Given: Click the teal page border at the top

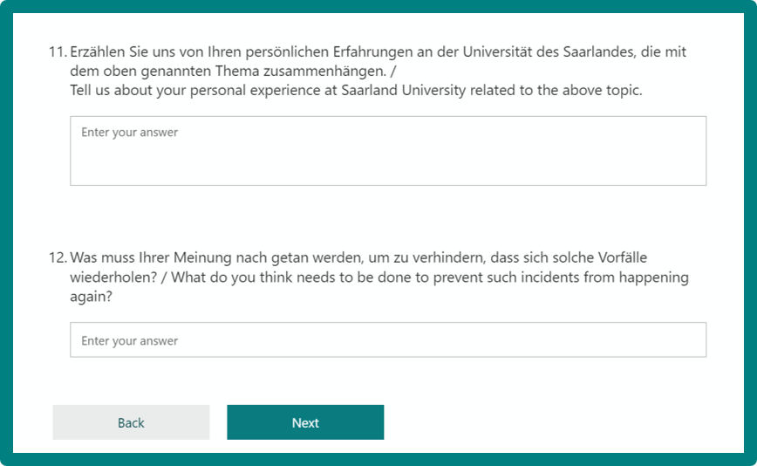Looking at the screenshot, I should click(x=378, y=6).
